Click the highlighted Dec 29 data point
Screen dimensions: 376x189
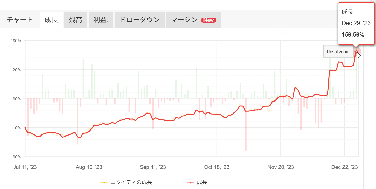coord(356,52)
